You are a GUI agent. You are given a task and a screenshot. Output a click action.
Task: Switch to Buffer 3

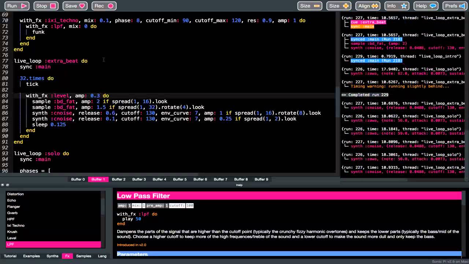139,179
